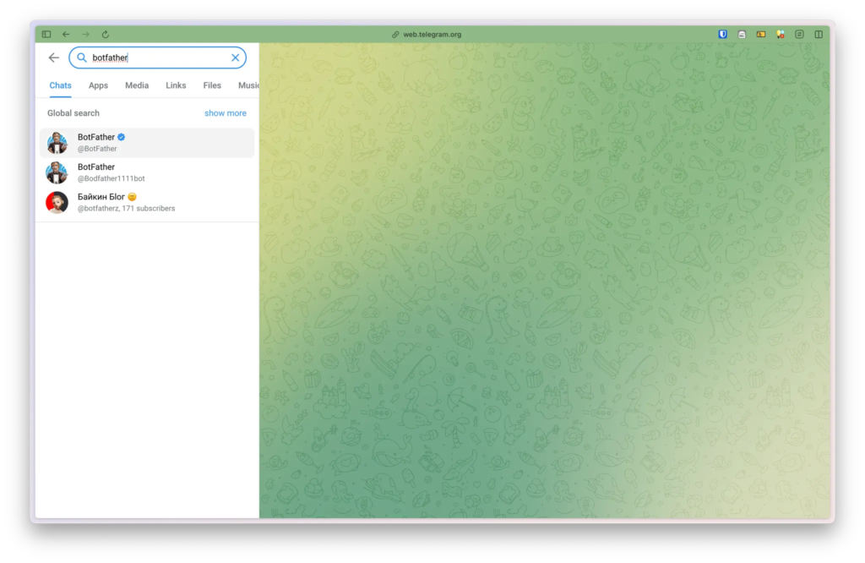Viewport: 865px width, 563px height.
Task: Return from search with Telegram back arrow
Action: coord(53,57)
